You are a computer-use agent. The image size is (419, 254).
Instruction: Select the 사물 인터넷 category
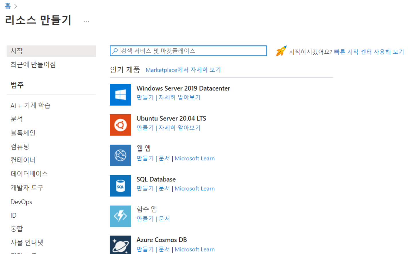click(x=27, y=243)
